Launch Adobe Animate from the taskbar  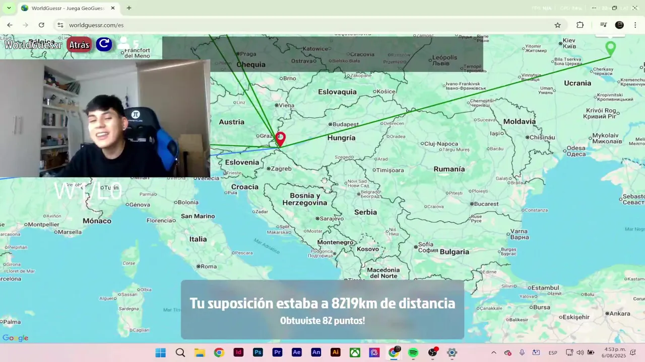click(x=316, y=352)
